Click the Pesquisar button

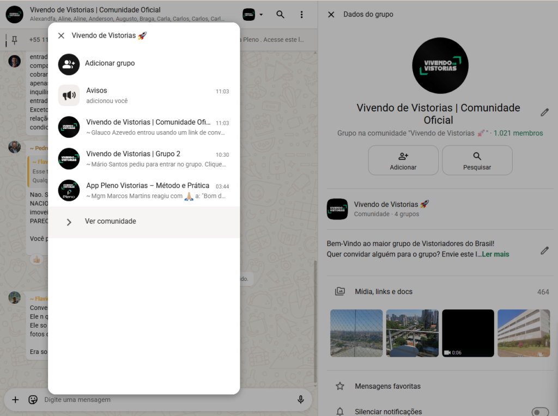pyautogui.click(x=477, y=161)
